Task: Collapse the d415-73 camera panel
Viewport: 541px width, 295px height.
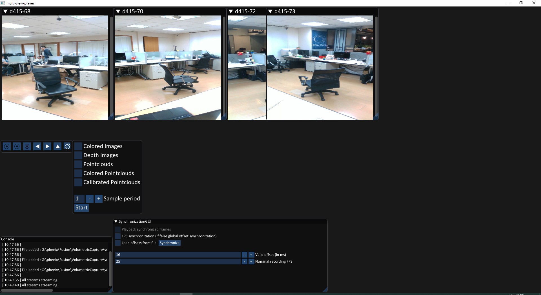Action: [x=270, y=11]
